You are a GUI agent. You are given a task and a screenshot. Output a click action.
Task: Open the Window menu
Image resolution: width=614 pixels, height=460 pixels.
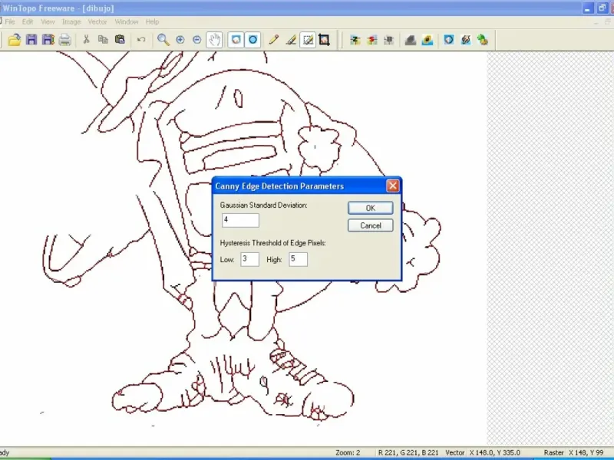127,22
